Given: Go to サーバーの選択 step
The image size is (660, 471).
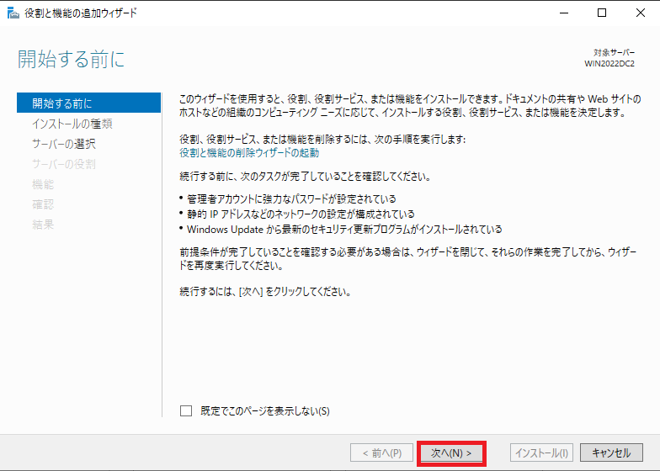Looking at the screenshot, I should click(64, 144).
